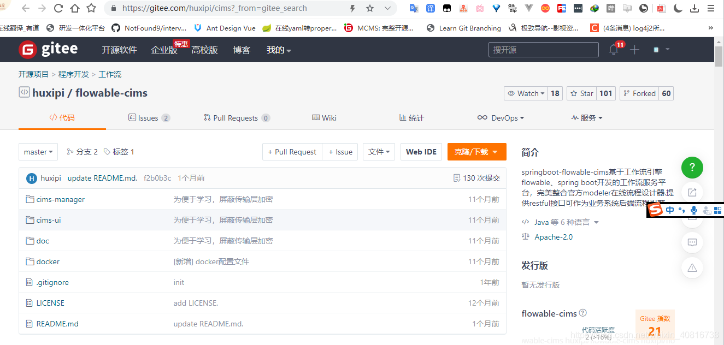The image size is (724, 345).
Task: Click the GitZip extension icon
Action: [x=513, y=8]
